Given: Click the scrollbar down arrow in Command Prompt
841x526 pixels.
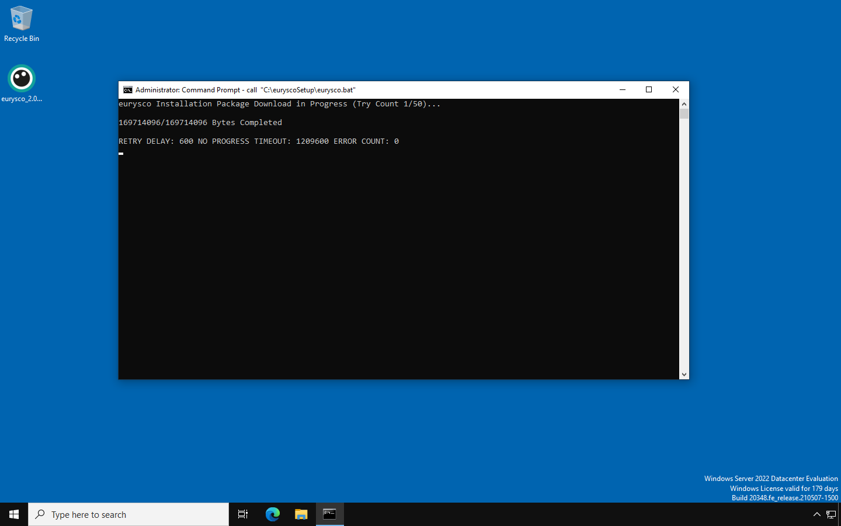Looking at the screenshot, I should [684, 375].
